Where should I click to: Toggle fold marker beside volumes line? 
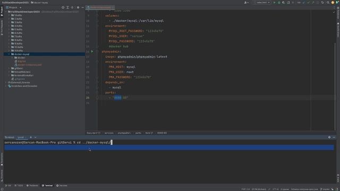97,16
